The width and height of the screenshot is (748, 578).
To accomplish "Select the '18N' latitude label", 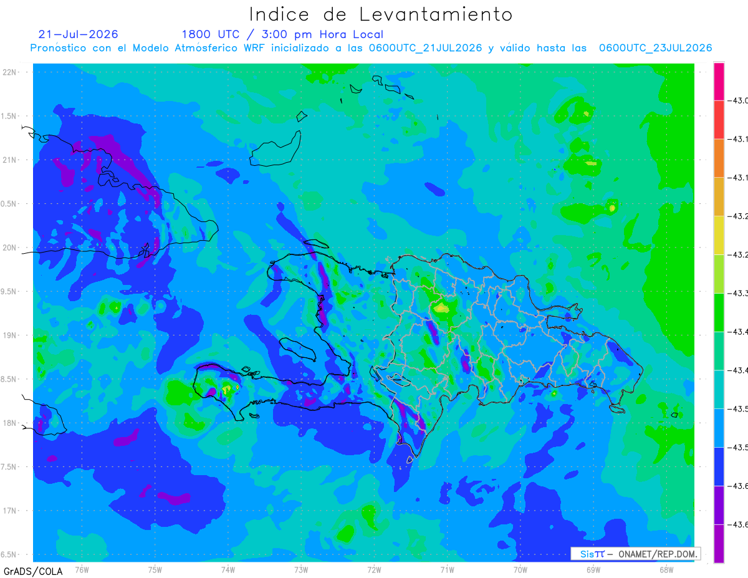I will 10,423.
